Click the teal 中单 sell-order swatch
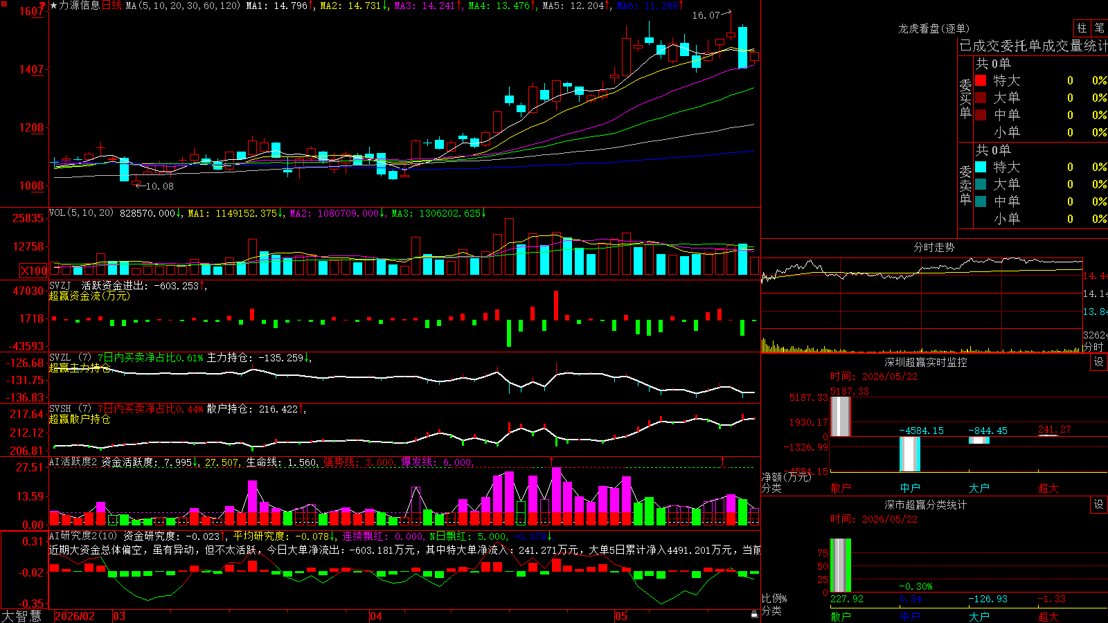 coord(981,201)
